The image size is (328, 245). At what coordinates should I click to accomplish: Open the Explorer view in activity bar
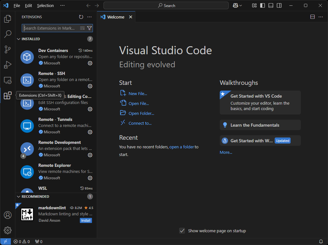[8, 19]
